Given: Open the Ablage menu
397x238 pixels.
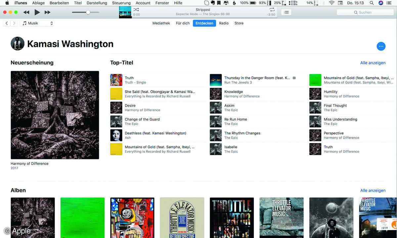Looking at the screenshot, I should [38, 3].
